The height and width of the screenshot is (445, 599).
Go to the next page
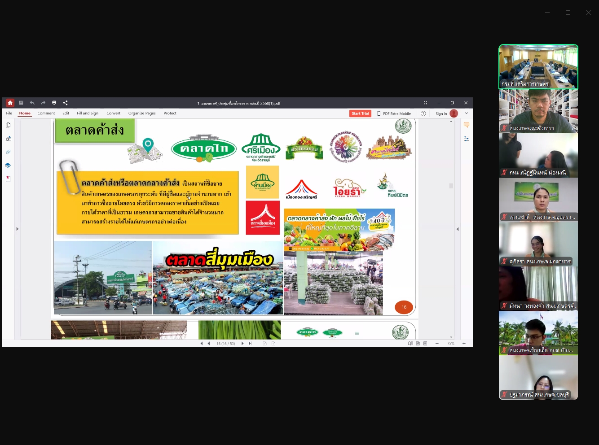click(x=242, y=344)
